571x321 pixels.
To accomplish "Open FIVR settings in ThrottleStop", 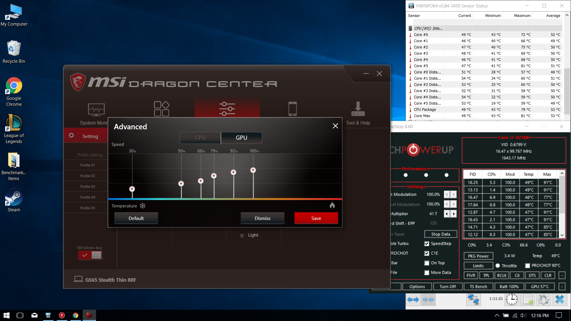I will point(471,276).
